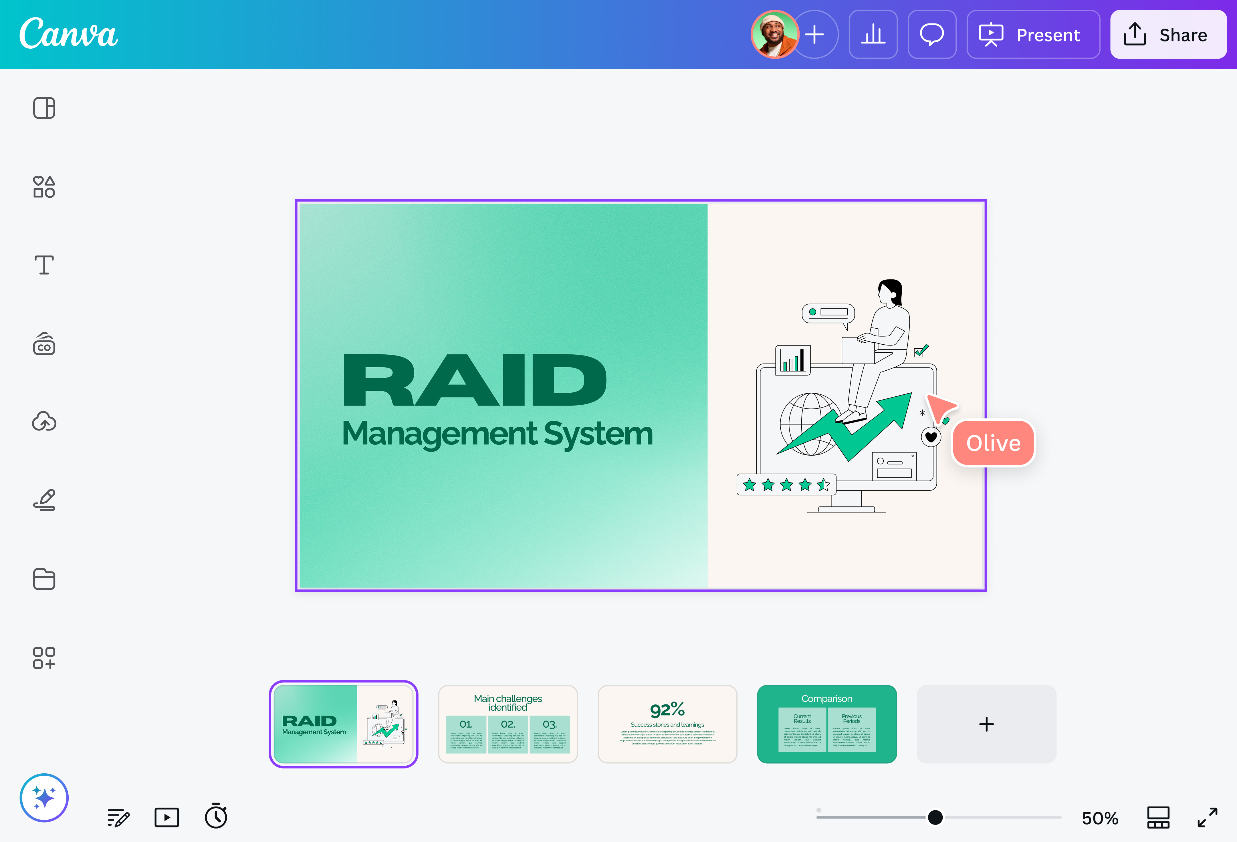Open the Canva AI assistant
Screen dimensions: 1237x842
pyautogui.click(x=44, y=798)
